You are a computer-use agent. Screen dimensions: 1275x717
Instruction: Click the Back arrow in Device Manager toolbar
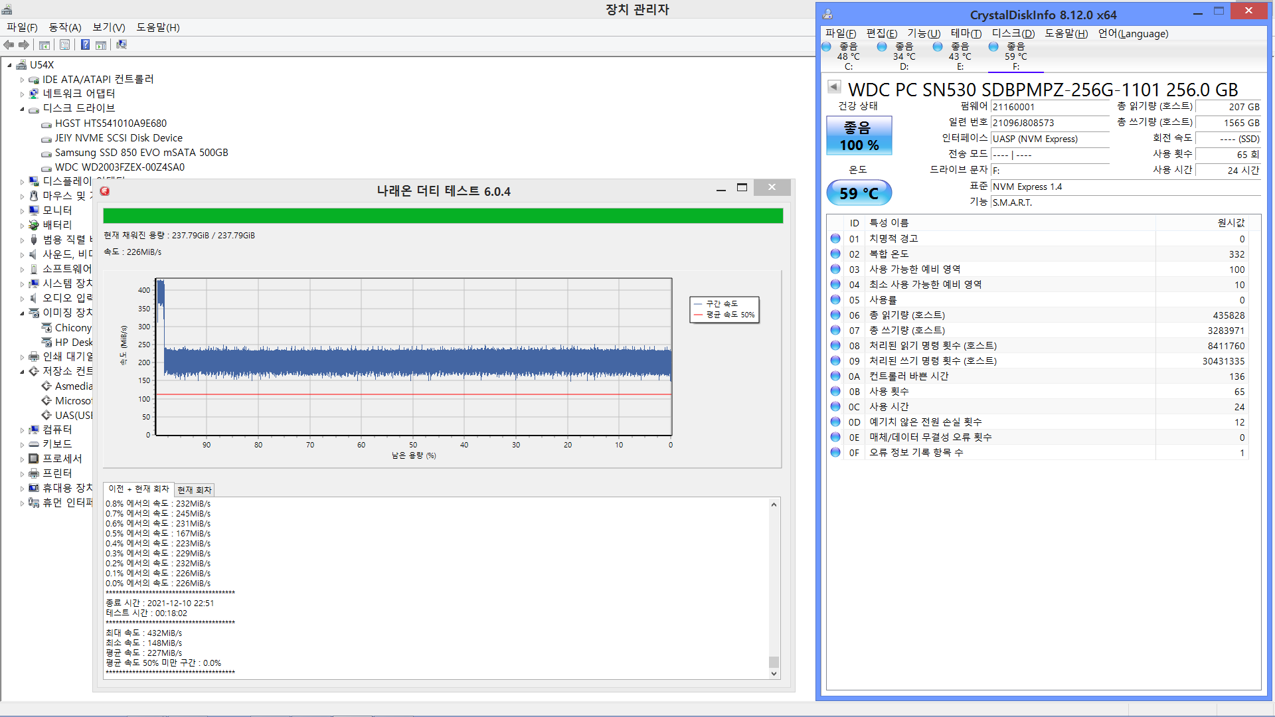click(x=9, y=44)
